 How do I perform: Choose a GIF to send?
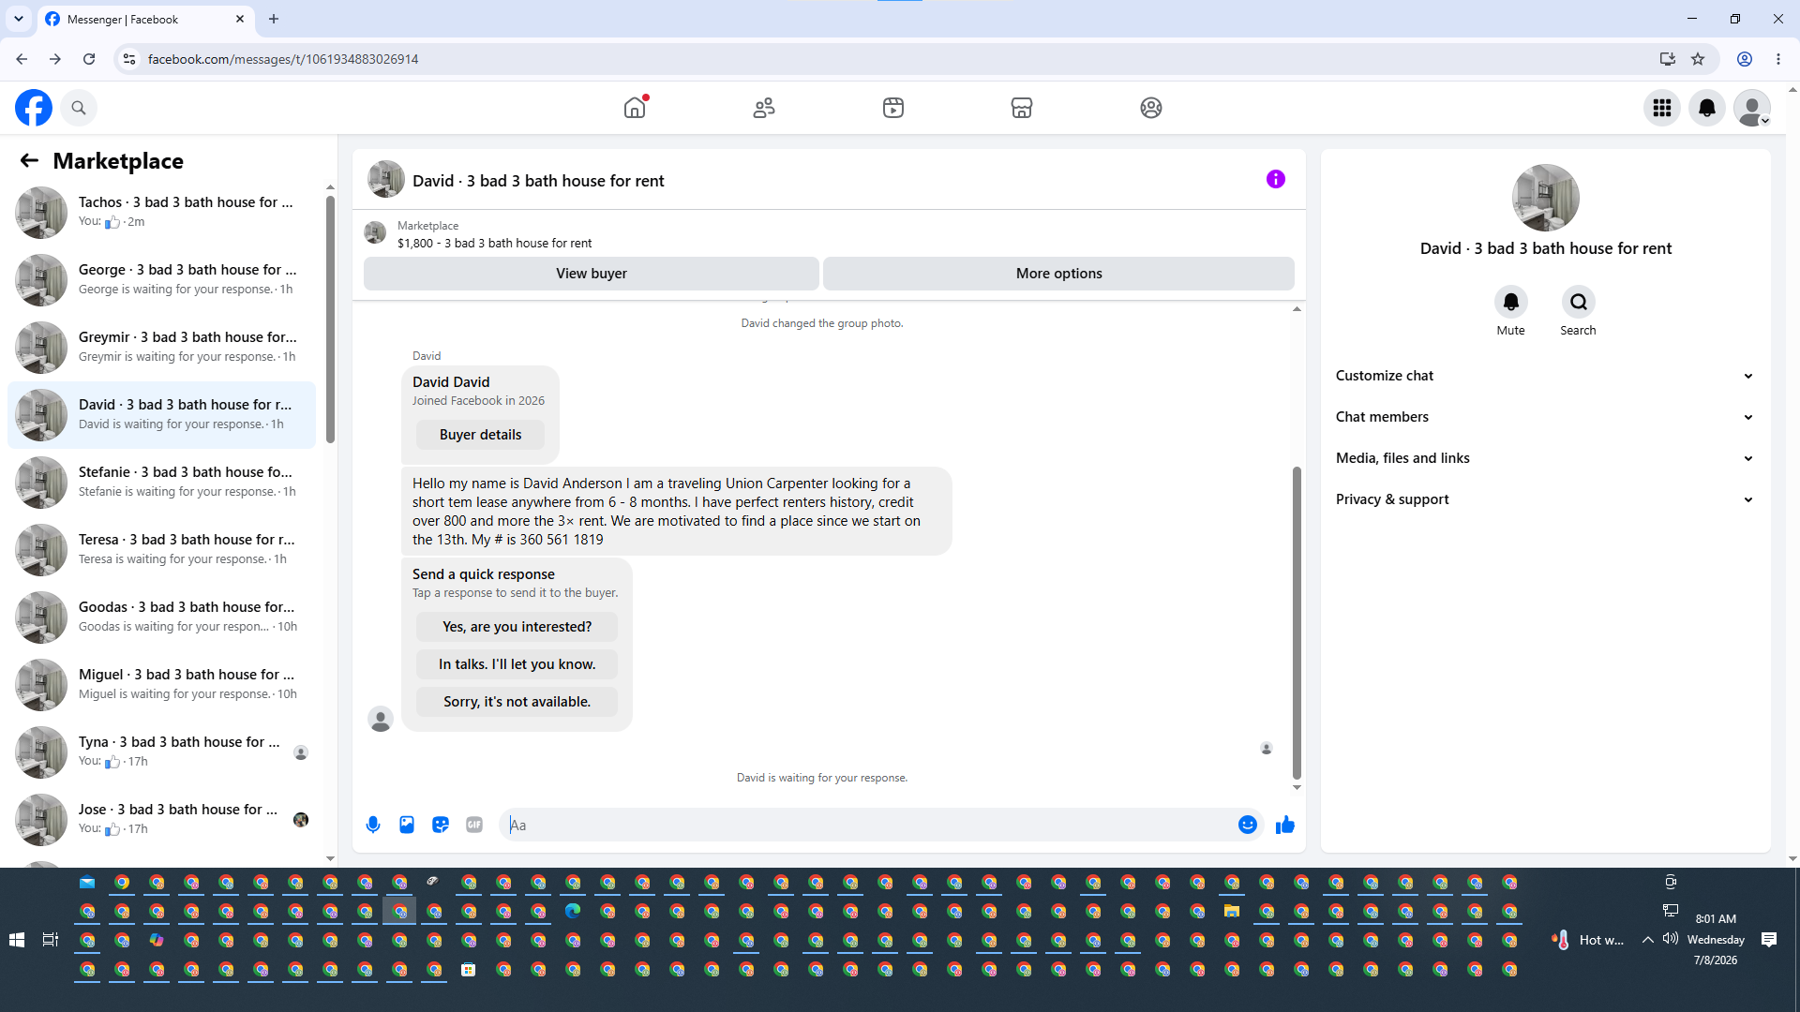tap(474, 825)
